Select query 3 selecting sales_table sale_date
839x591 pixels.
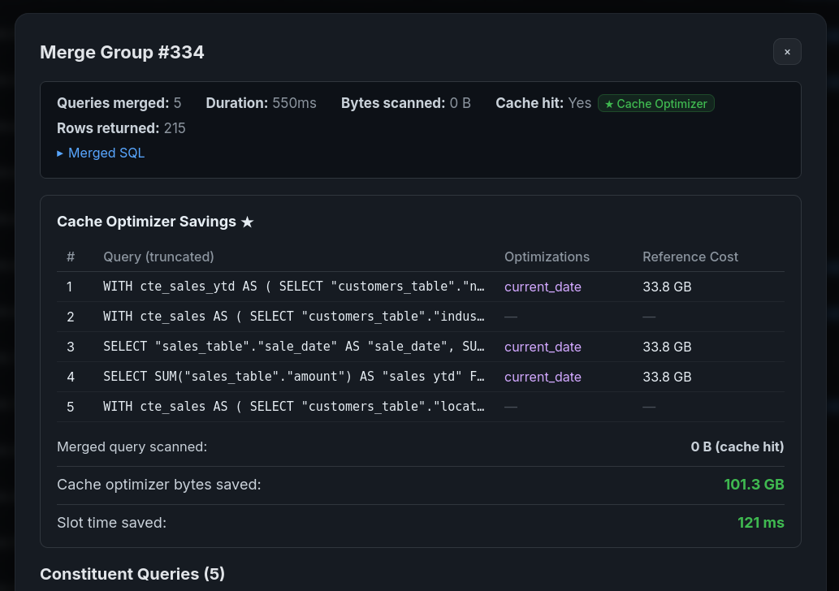coord(294,347)
